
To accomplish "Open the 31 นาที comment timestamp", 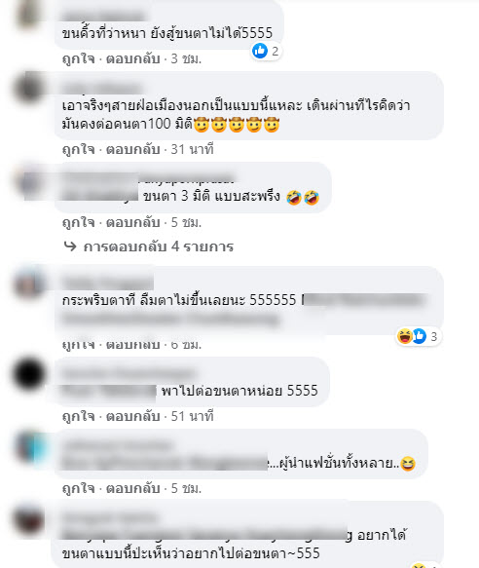I will pyautogui.click(x=192, y=149).
